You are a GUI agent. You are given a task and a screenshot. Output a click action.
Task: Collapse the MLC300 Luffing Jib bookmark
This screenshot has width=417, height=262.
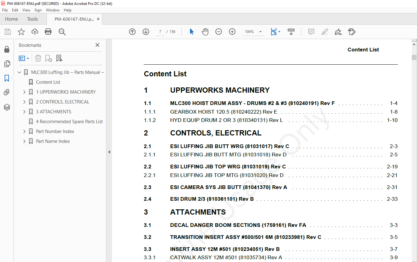19,72
